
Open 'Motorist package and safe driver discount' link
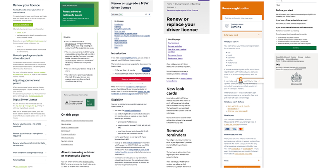coord(29,73)
